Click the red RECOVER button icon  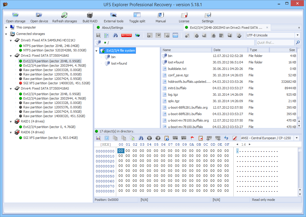127,35
